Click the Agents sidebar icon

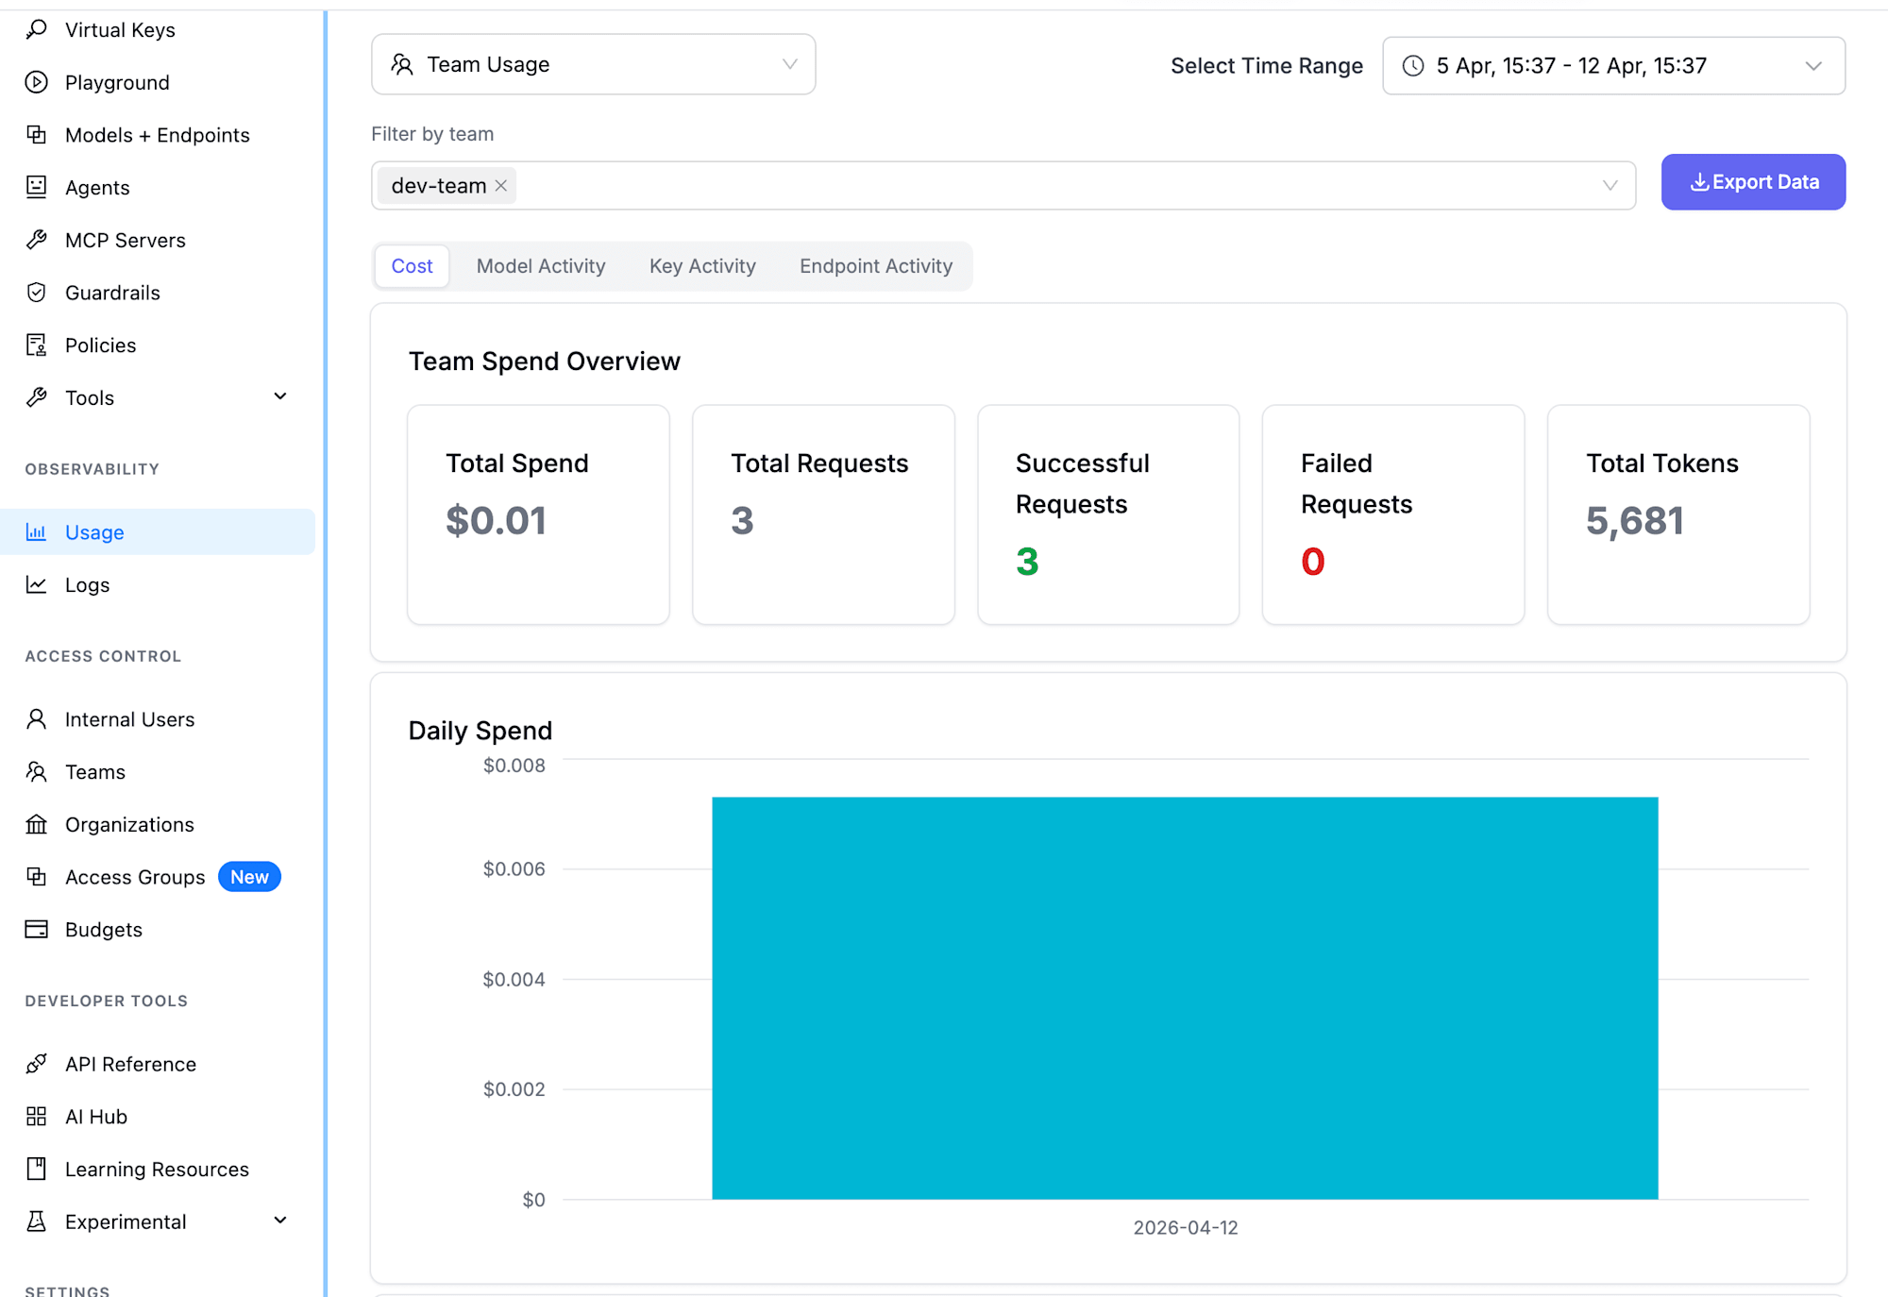(x=37, y=187)
